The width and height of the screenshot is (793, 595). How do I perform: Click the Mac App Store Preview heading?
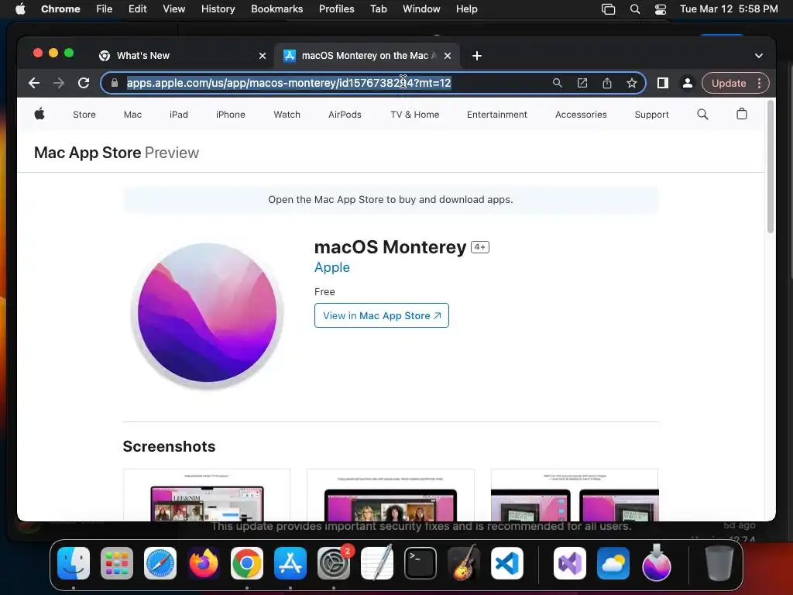[116, 153]
